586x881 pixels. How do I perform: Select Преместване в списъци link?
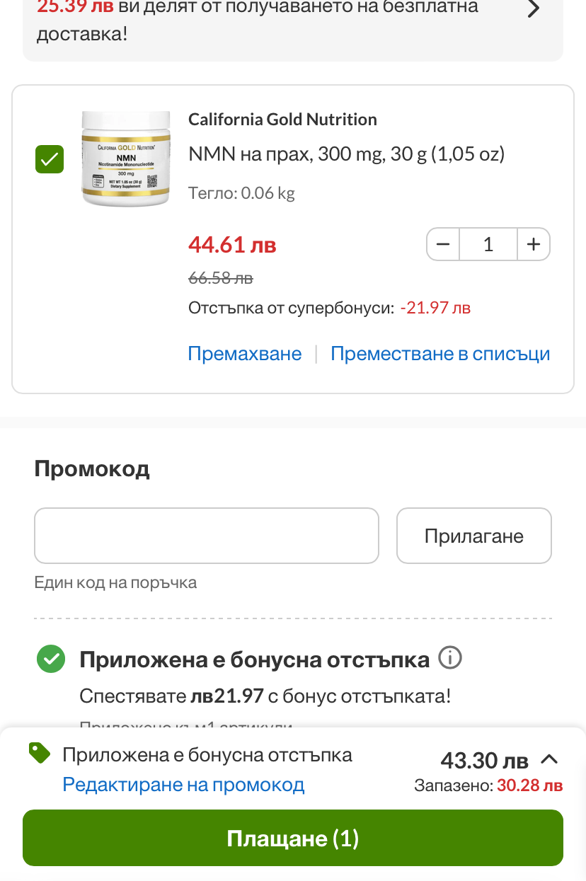pyautogui.click(x=440, y=354)
